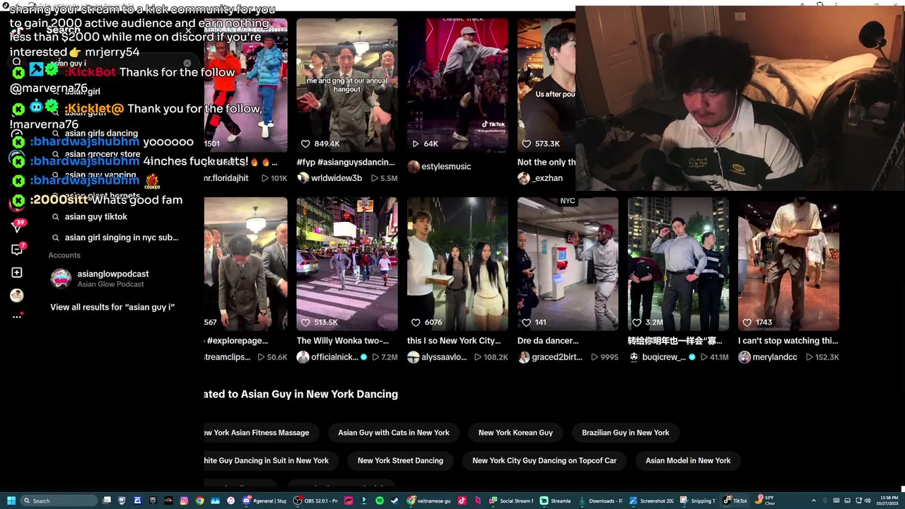
Task: Like the Willy Wonka video, 513.5K hearts
Action: pyautogui.click(x=305, y=322)
